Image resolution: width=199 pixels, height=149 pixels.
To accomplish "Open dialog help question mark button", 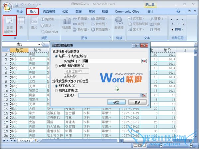I will pyautogui.click(x=136, y=45).
